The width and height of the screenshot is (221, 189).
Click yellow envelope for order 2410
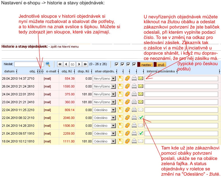[141, 102]
